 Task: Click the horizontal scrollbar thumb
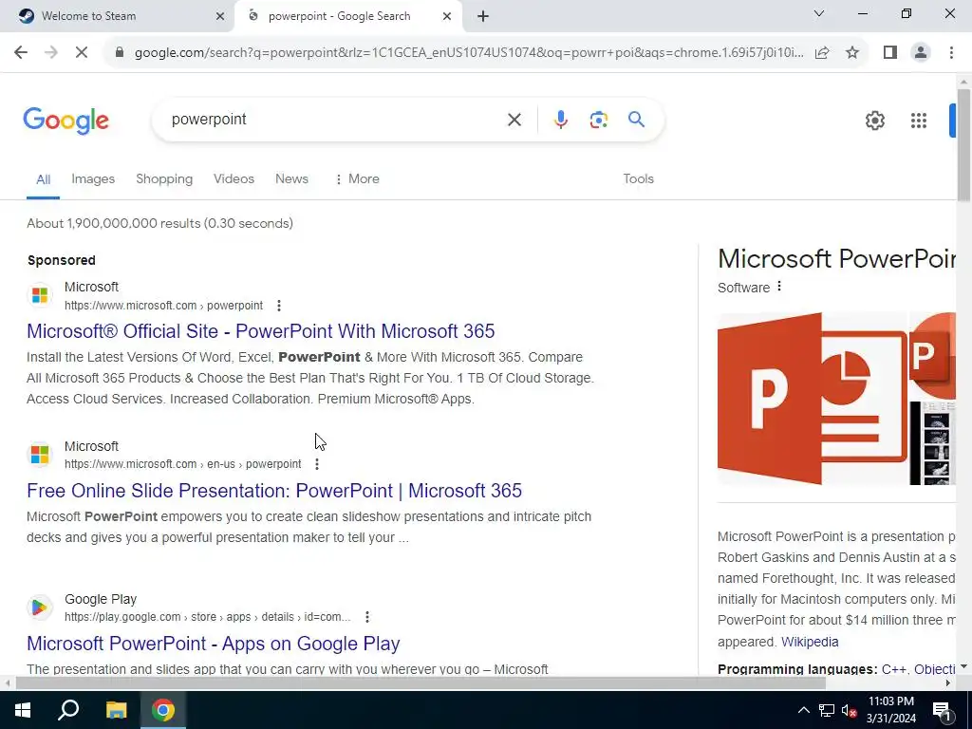(421, 682)
